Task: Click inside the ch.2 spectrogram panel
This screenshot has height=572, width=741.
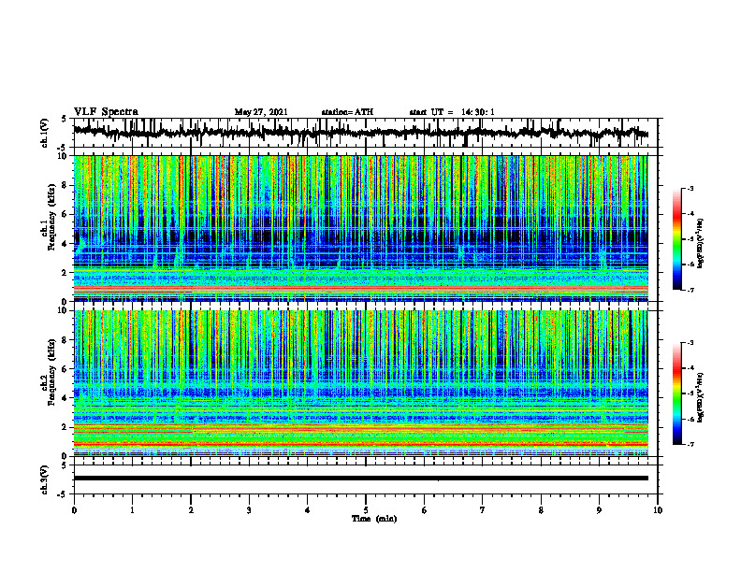Action: click(361, 383)
